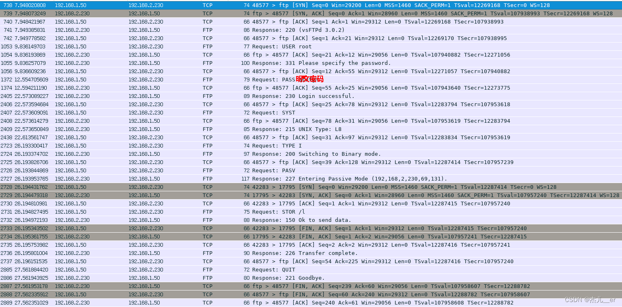Click packet 2735 ACK Seq=2 Ack=2
622x307 pixels.
pos(311,245)
